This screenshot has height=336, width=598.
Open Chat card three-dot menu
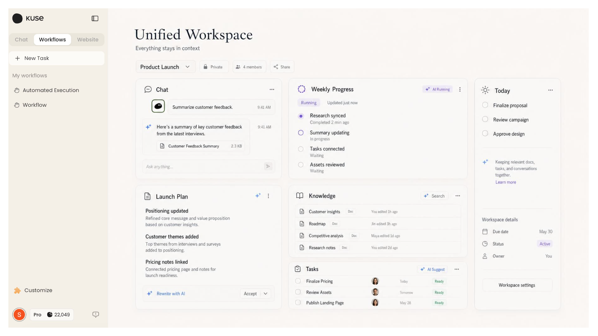[272, 90]
